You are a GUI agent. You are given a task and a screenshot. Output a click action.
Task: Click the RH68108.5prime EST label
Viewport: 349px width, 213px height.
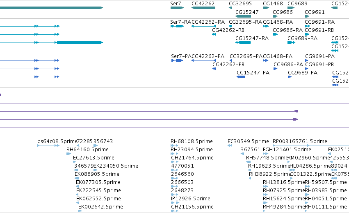click(x=192, y=141)
